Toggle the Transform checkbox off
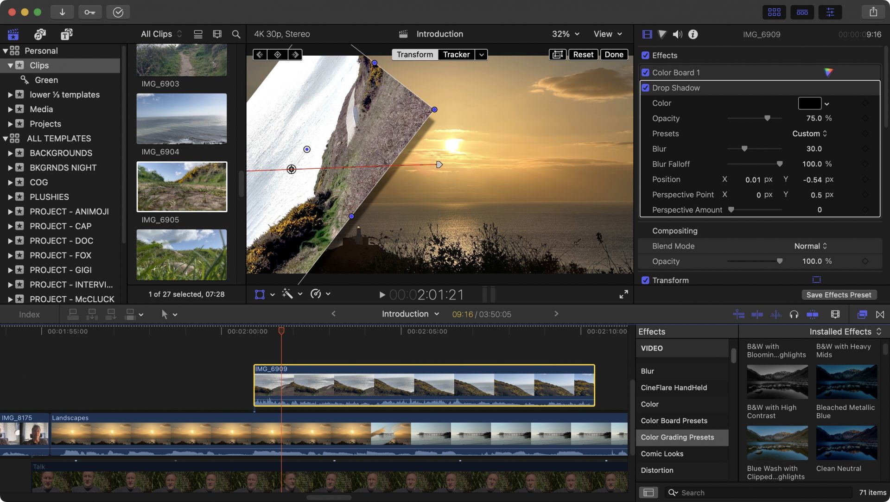 click(x=645, y=280)
